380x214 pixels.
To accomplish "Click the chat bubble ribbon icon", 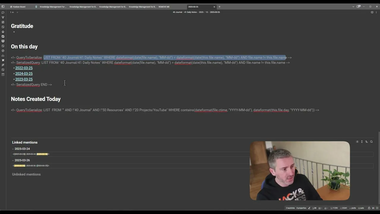I will coord(3,12).
